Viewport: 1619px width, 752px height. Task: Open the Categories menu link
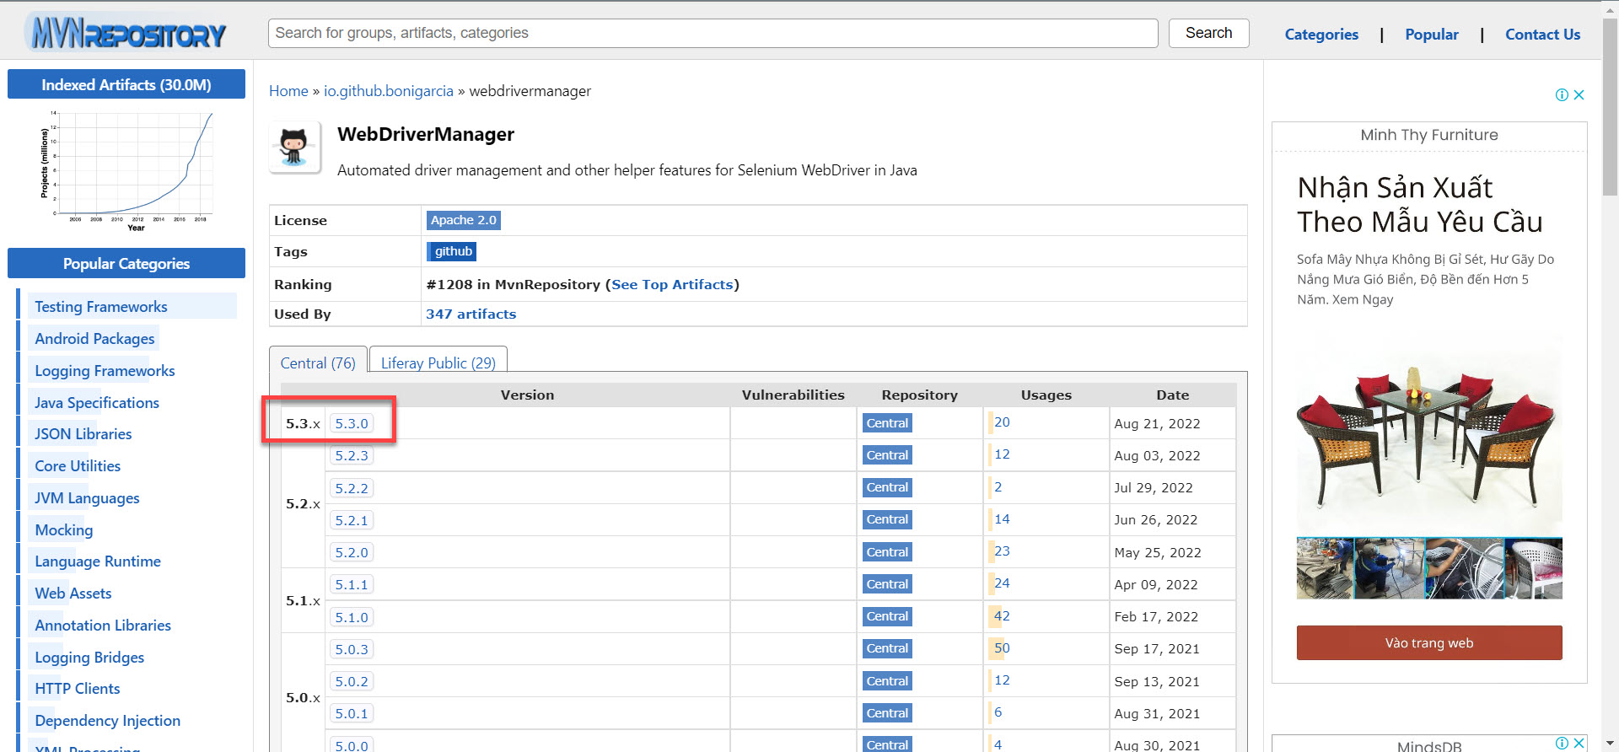[x=1321, y=35]
